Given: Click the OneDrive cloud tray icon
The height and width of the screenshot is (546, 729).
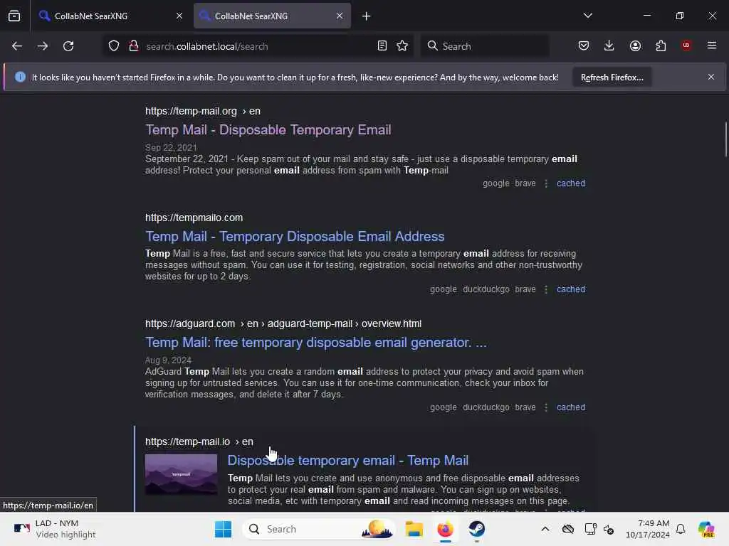Looking at the screenshot, I should click(567, 529).
